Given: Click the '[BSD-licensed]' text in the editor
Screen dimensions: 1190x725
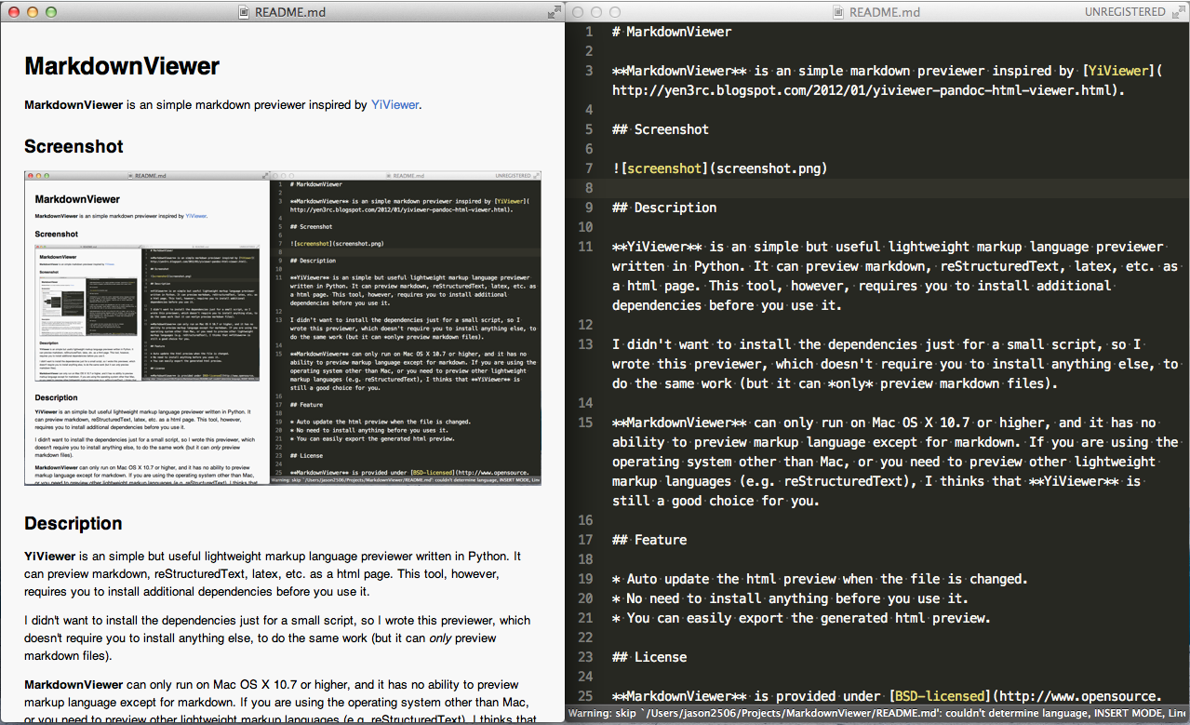Looking at the screenshot, I should tap(939, 696).
